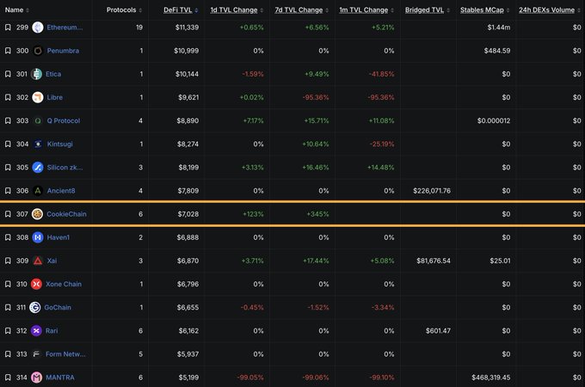Click Libre 7d change -95.36%

[x=316, y=97]
